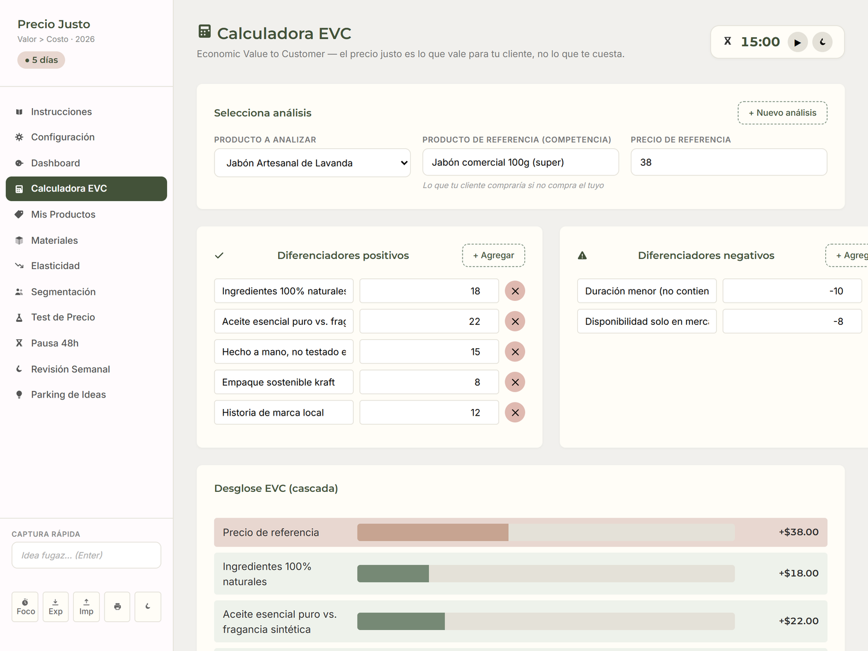Open Instrucciones in the sidebar
Image resolution: width=868 pixels, height=651 pixels.
click(86, 112)
